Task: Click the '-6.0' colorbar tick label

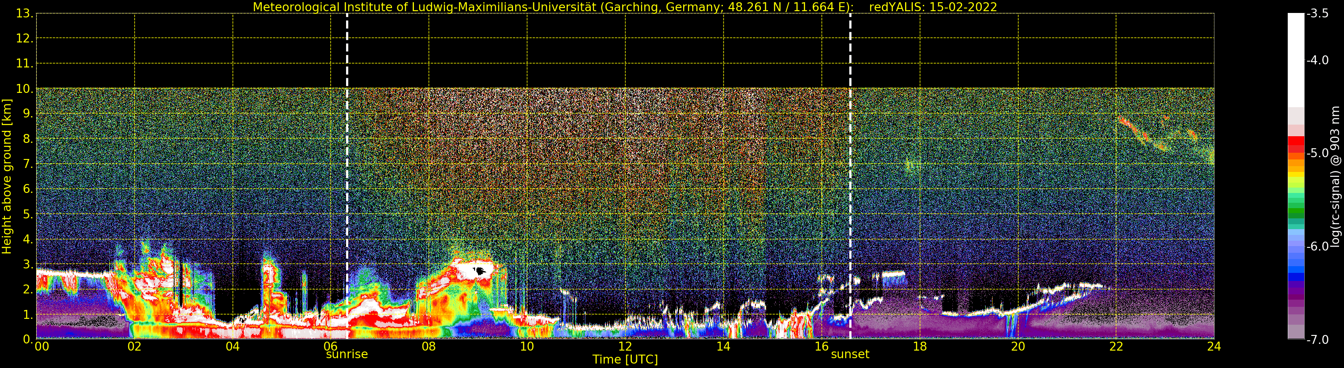Action: click(1318, 247)
